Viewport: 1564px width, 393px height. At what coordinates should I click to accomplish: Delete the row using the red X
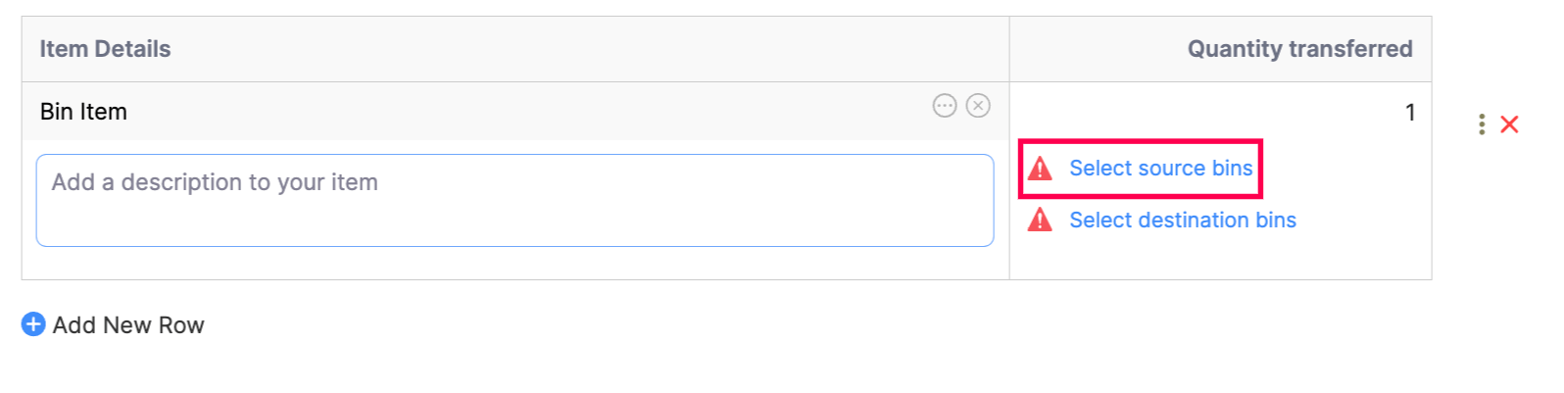coord(1509,124)
